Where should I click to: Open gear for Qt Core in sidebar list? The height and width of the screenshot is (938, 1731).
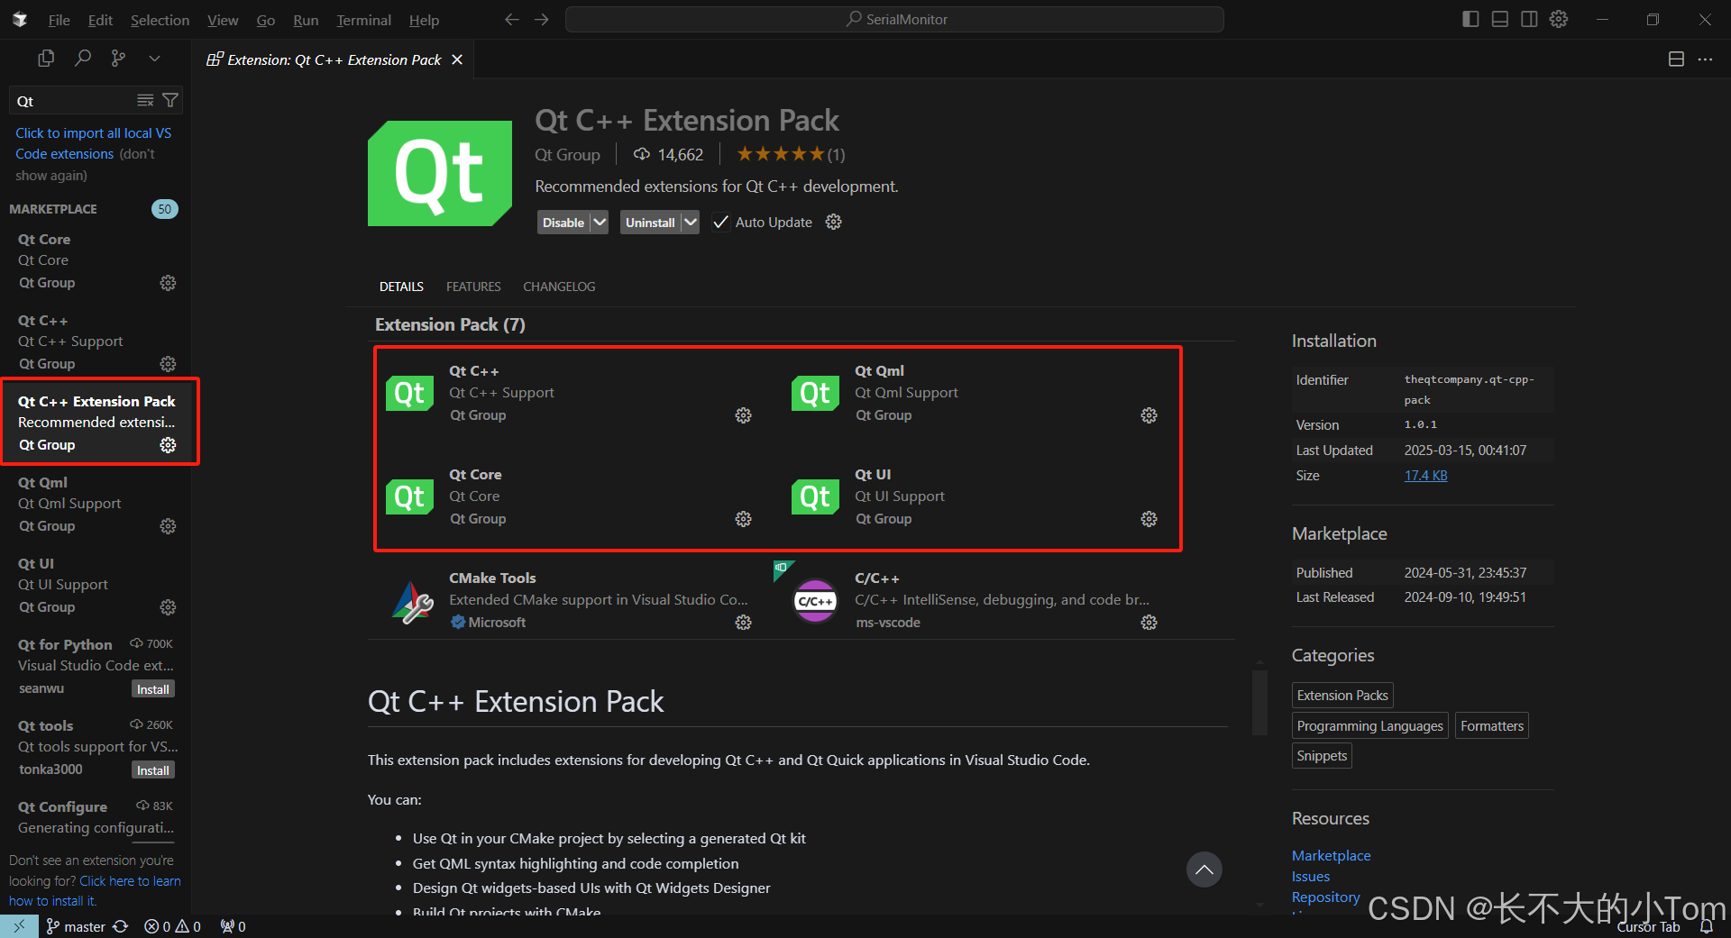click(x=168, y=283)
